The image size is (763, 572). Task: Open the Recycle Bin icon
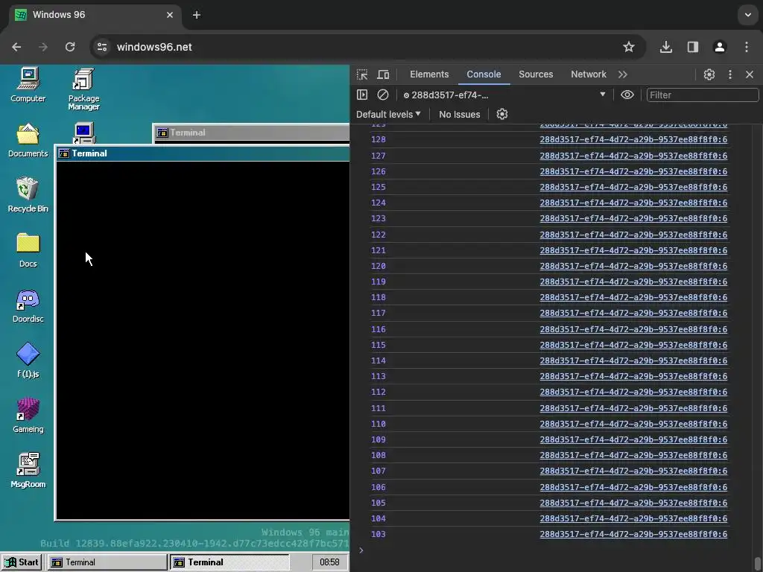28,195
